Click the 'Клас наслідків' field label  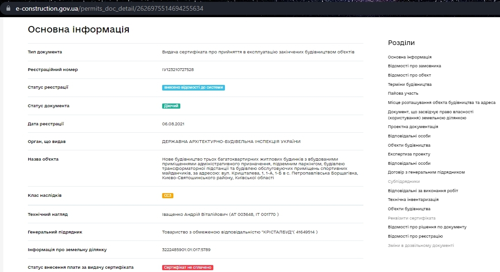click(x=45, y=195)
